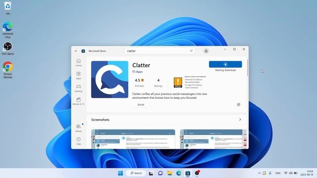The height and width of the screenshot is (178, 317).
Task: Click the OBS Studio taskbar icon
Action: (197, 173)
